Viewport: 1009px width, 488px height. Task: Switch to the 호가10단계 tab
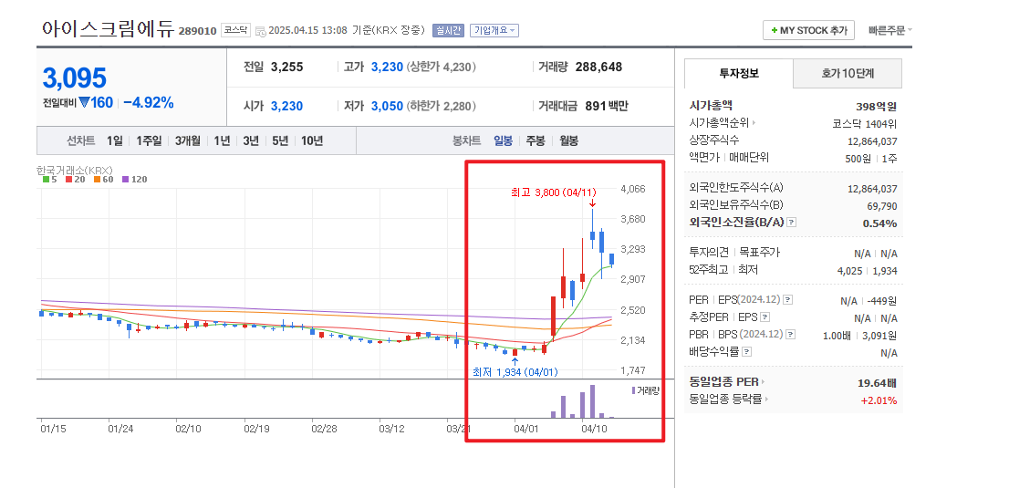coord(848,73)
